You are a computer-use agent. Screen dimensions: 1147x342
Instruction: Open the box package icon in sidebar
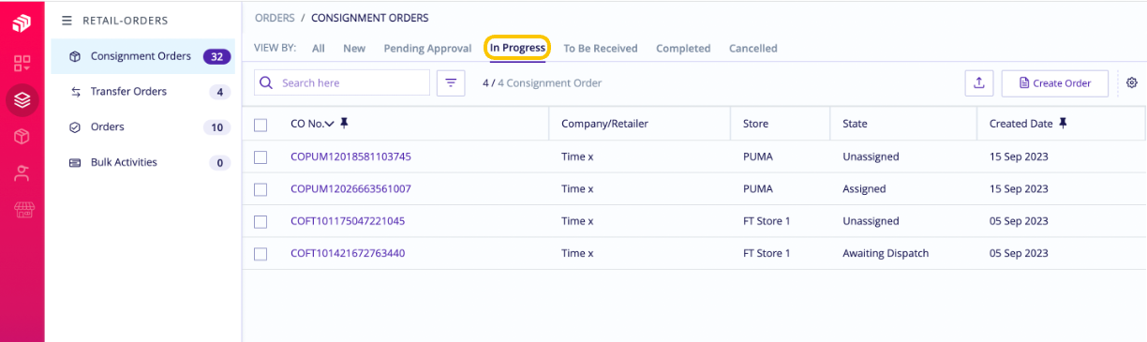pyautogui.click(x=22, y=137)
